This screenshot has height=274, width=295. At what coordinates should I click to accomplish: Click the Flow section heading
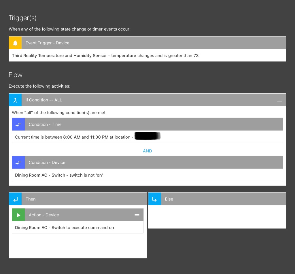(x=16, y=75)
